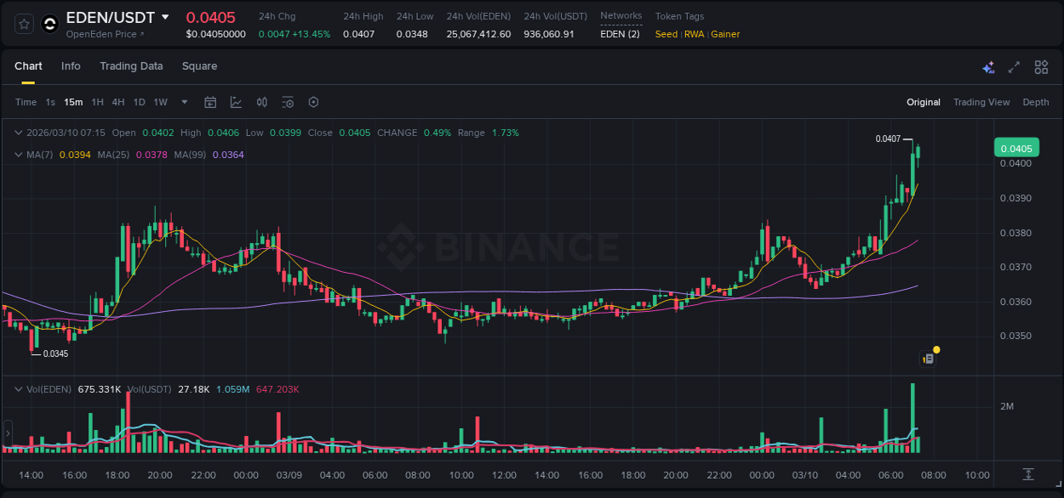Switch to the Depth view
Image resolution: width=1064 pixels, height=498 pixels.
tap(1036, 102)
